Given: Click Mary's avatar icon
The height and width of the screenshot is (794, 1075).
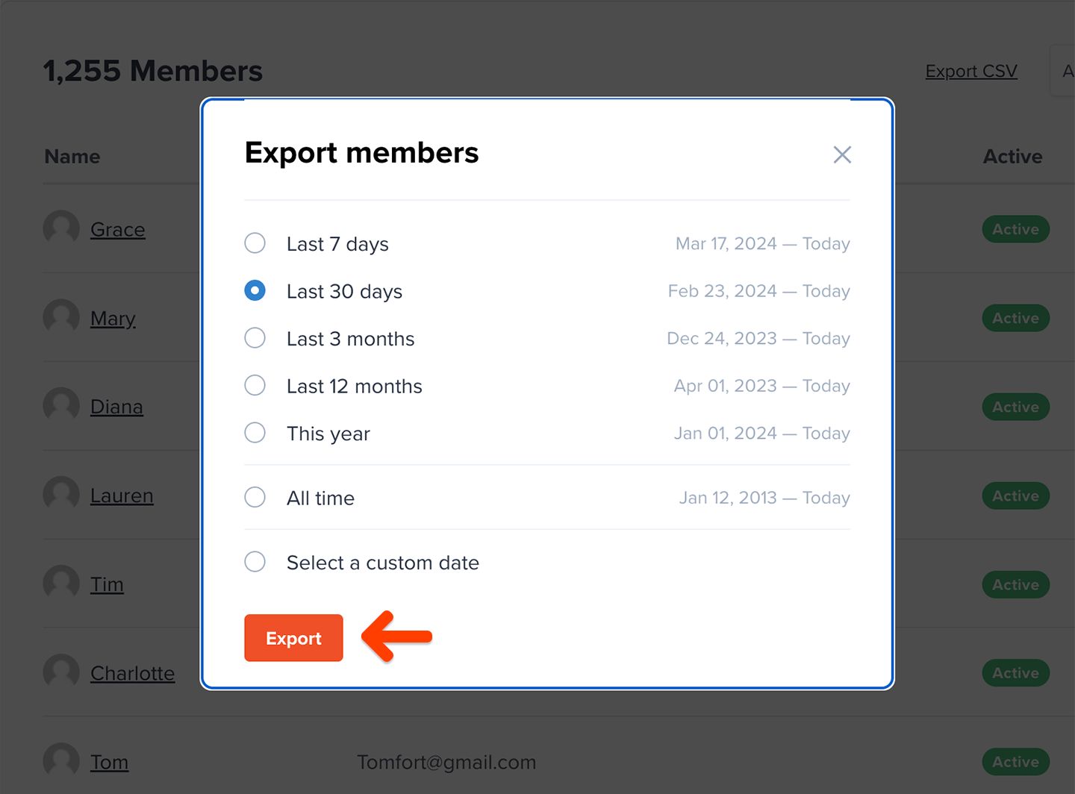Looking at the screenshot, I should pos(60,317).
